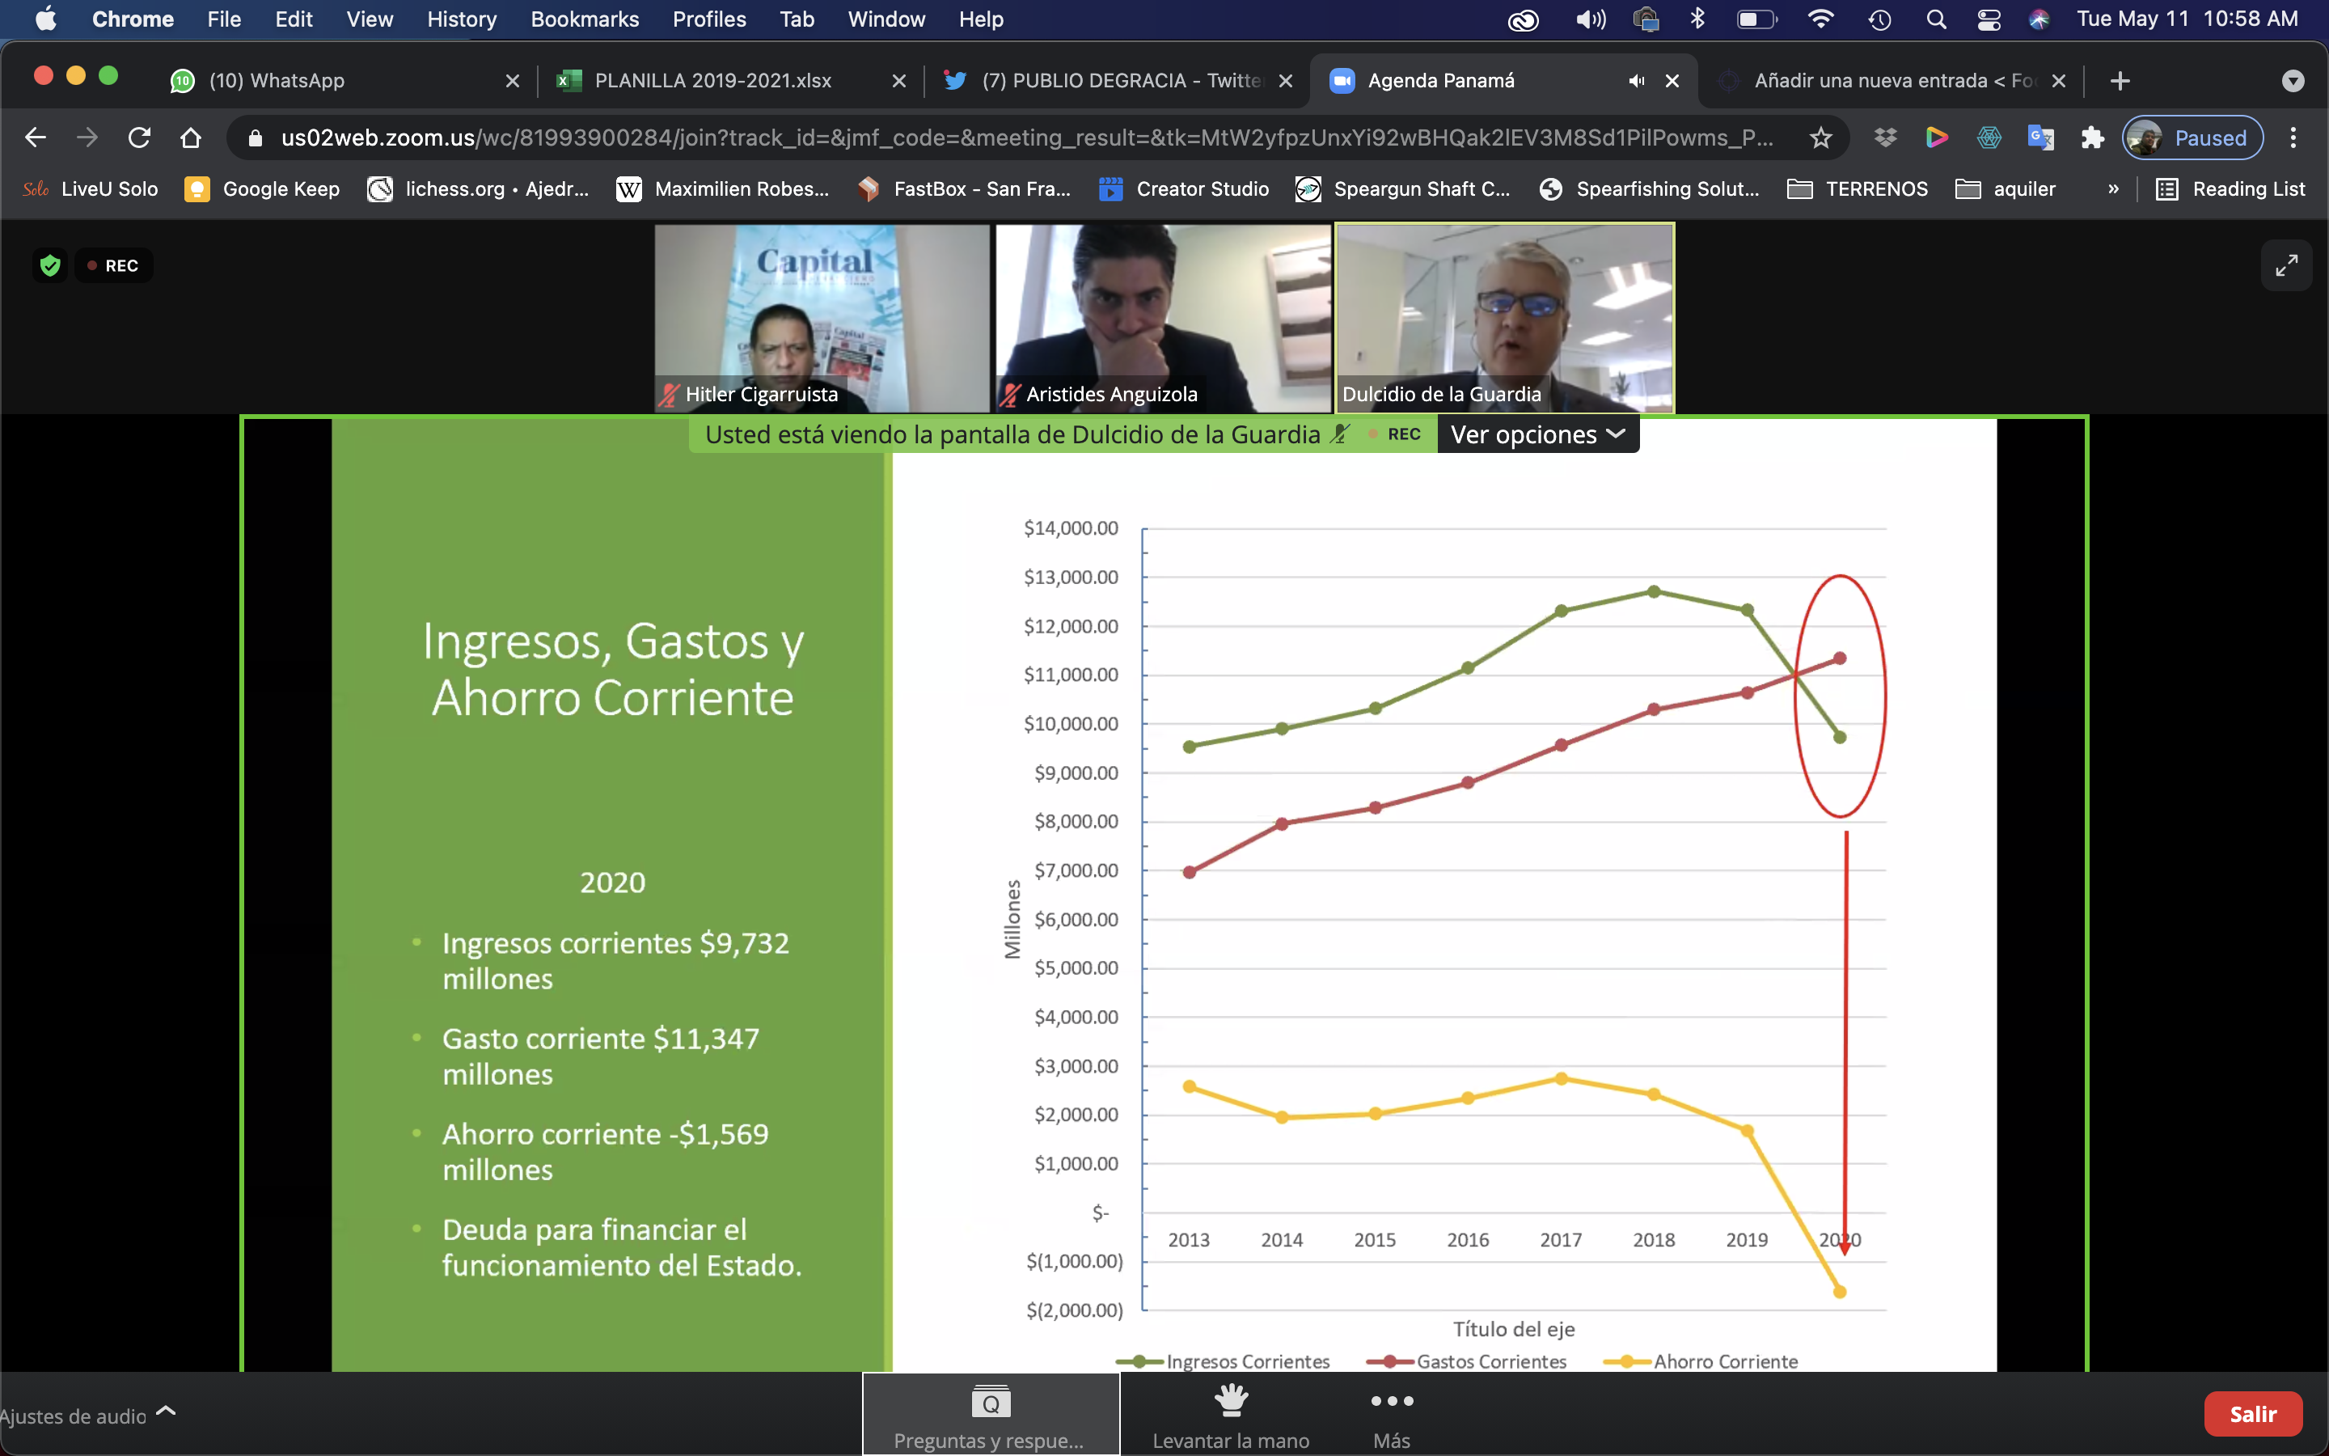Expand the Ver opciones dropdown
Screen dimensions: 2329x1456
[1538, 434]
